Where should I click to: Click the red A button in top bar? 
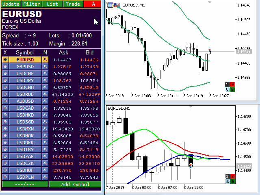tap(92, 4)
